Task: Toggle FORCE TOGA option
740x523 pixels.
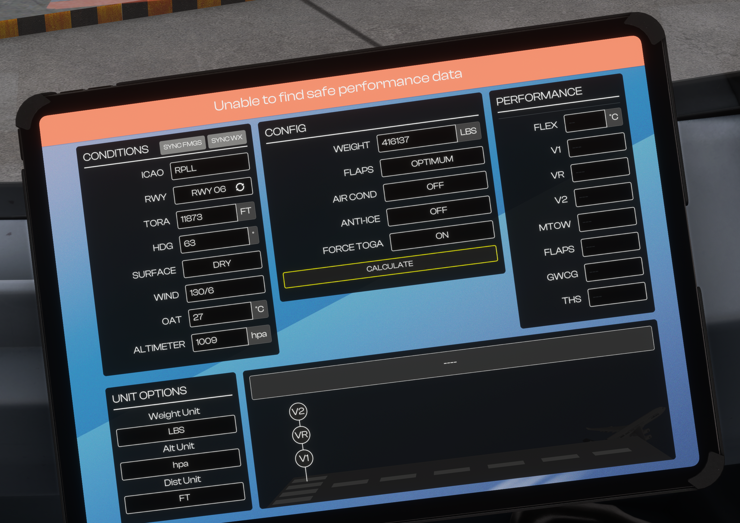Action: [x=442, y=236]
